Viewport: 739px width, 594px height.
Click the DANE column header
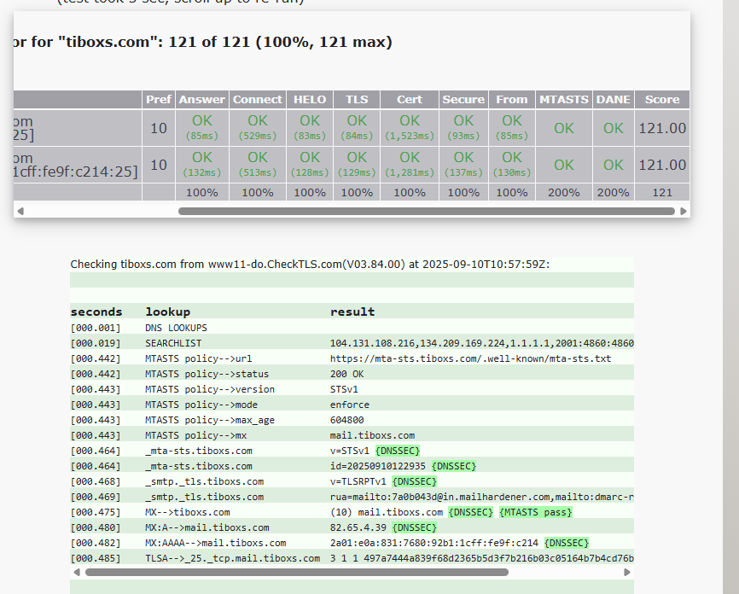coord(614,100)
